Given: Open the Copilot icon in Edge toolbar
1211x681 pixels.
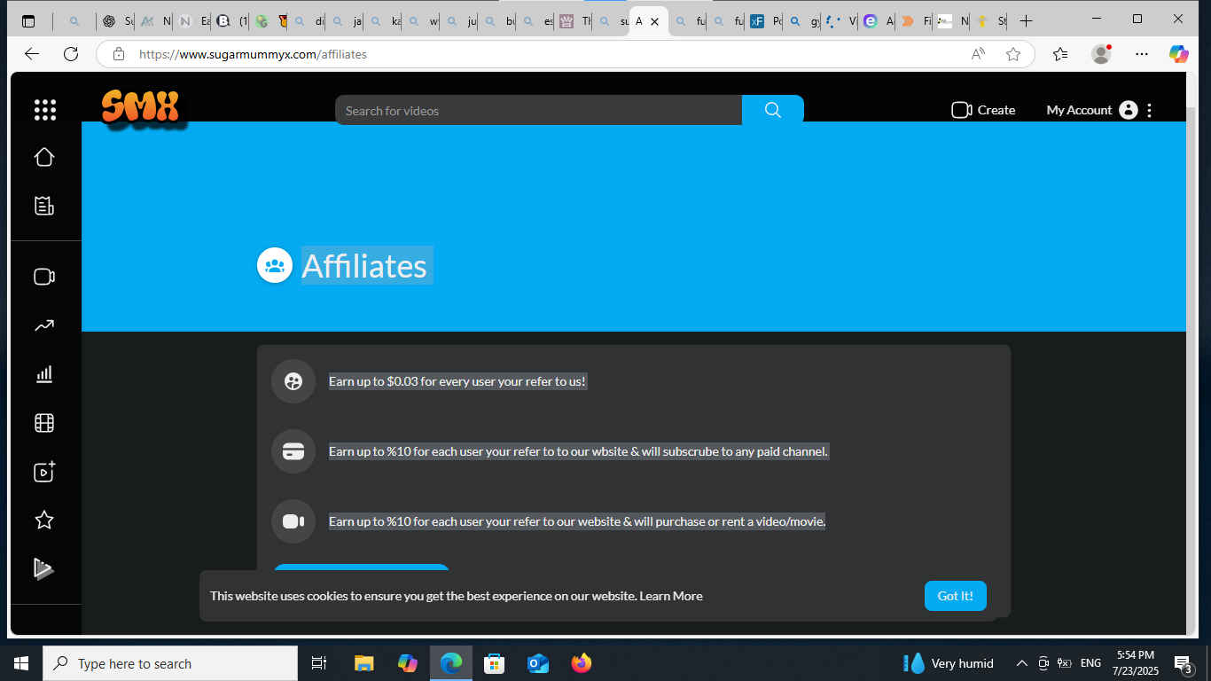Looking at the screenshot, I should (x=1178, y=54).
